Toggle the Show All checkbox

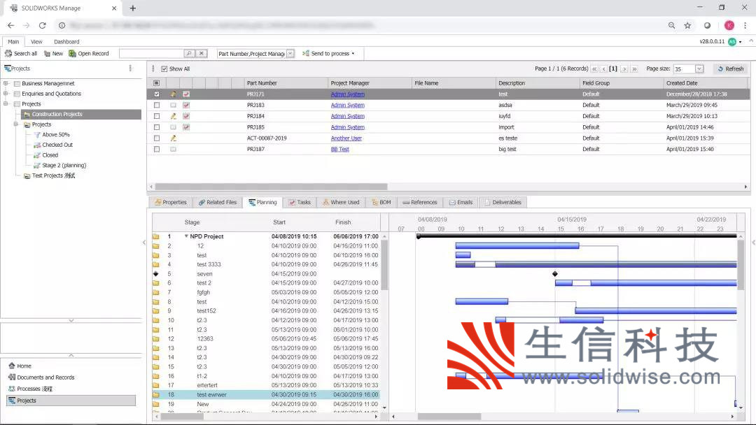point(164,69)
